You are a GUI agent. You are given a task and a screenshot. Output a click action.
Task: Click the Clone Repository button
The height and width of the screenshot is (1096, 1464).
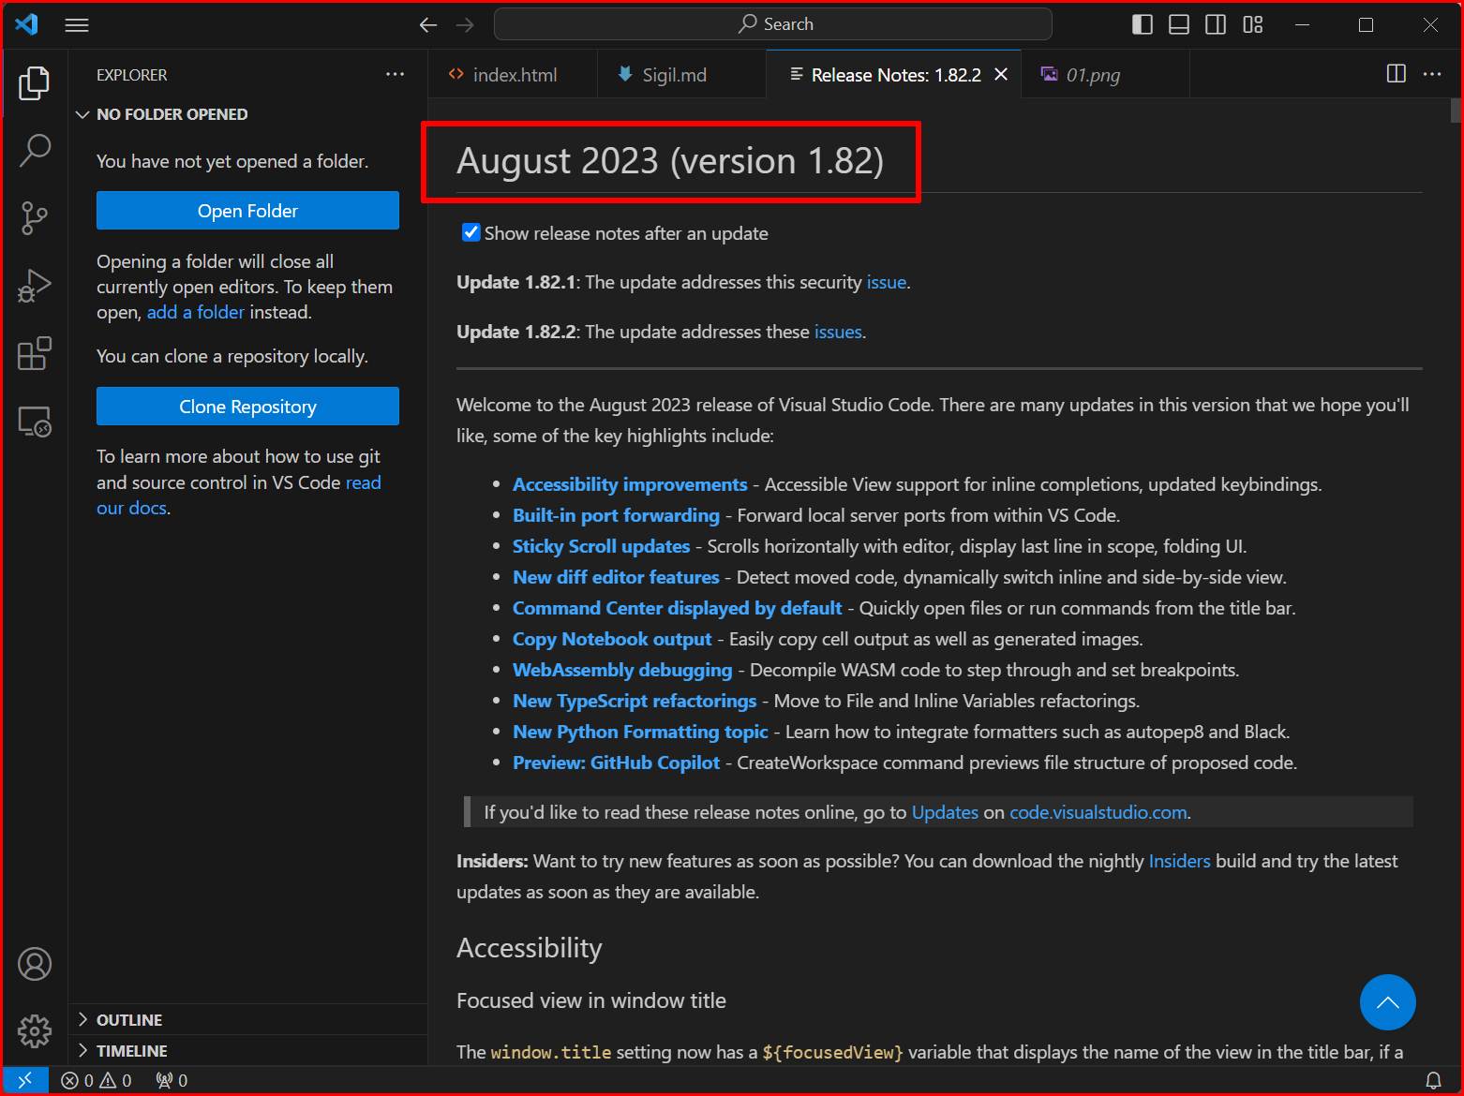click(x=247, y=407)
